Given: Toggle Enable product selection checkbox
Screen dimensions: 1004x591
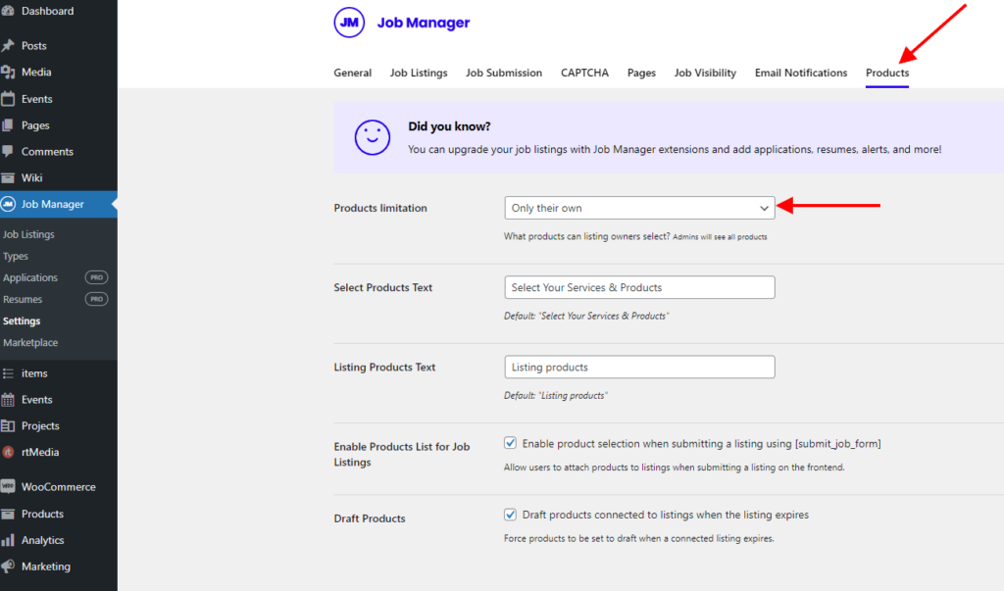Looking at the screenshot, I should tap(510, 443).
